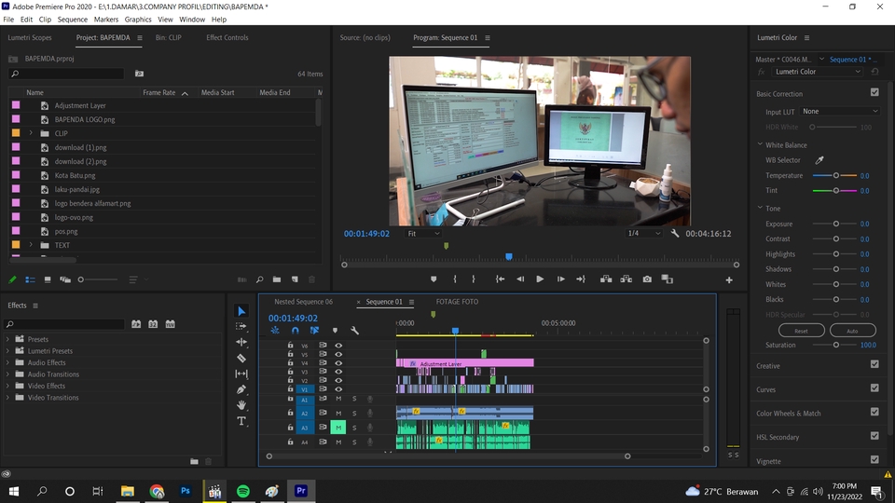Viewport: 895px width, 503px height.
Task: Click New Bin folder icon in Project panel
Action: [277, 279]
